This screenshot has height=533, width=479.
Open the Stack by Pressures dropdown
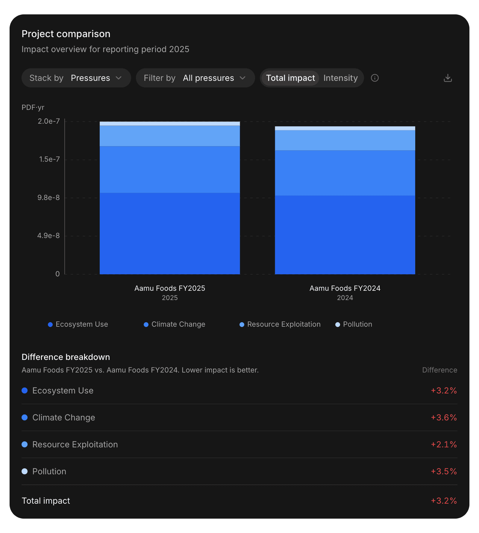(76, 78)
